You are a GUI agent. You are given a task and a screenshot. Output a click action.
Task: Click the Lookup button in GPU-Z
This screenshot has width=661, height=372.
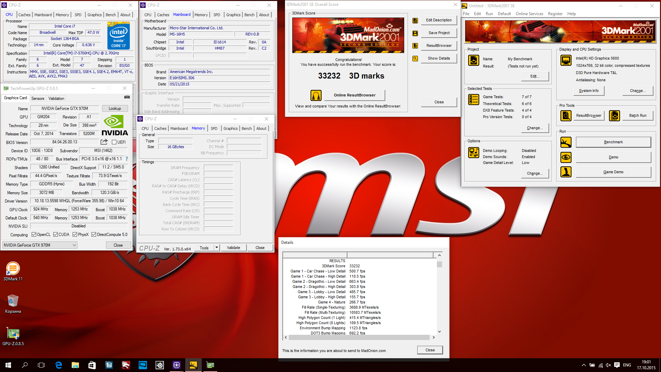point(115,108)
